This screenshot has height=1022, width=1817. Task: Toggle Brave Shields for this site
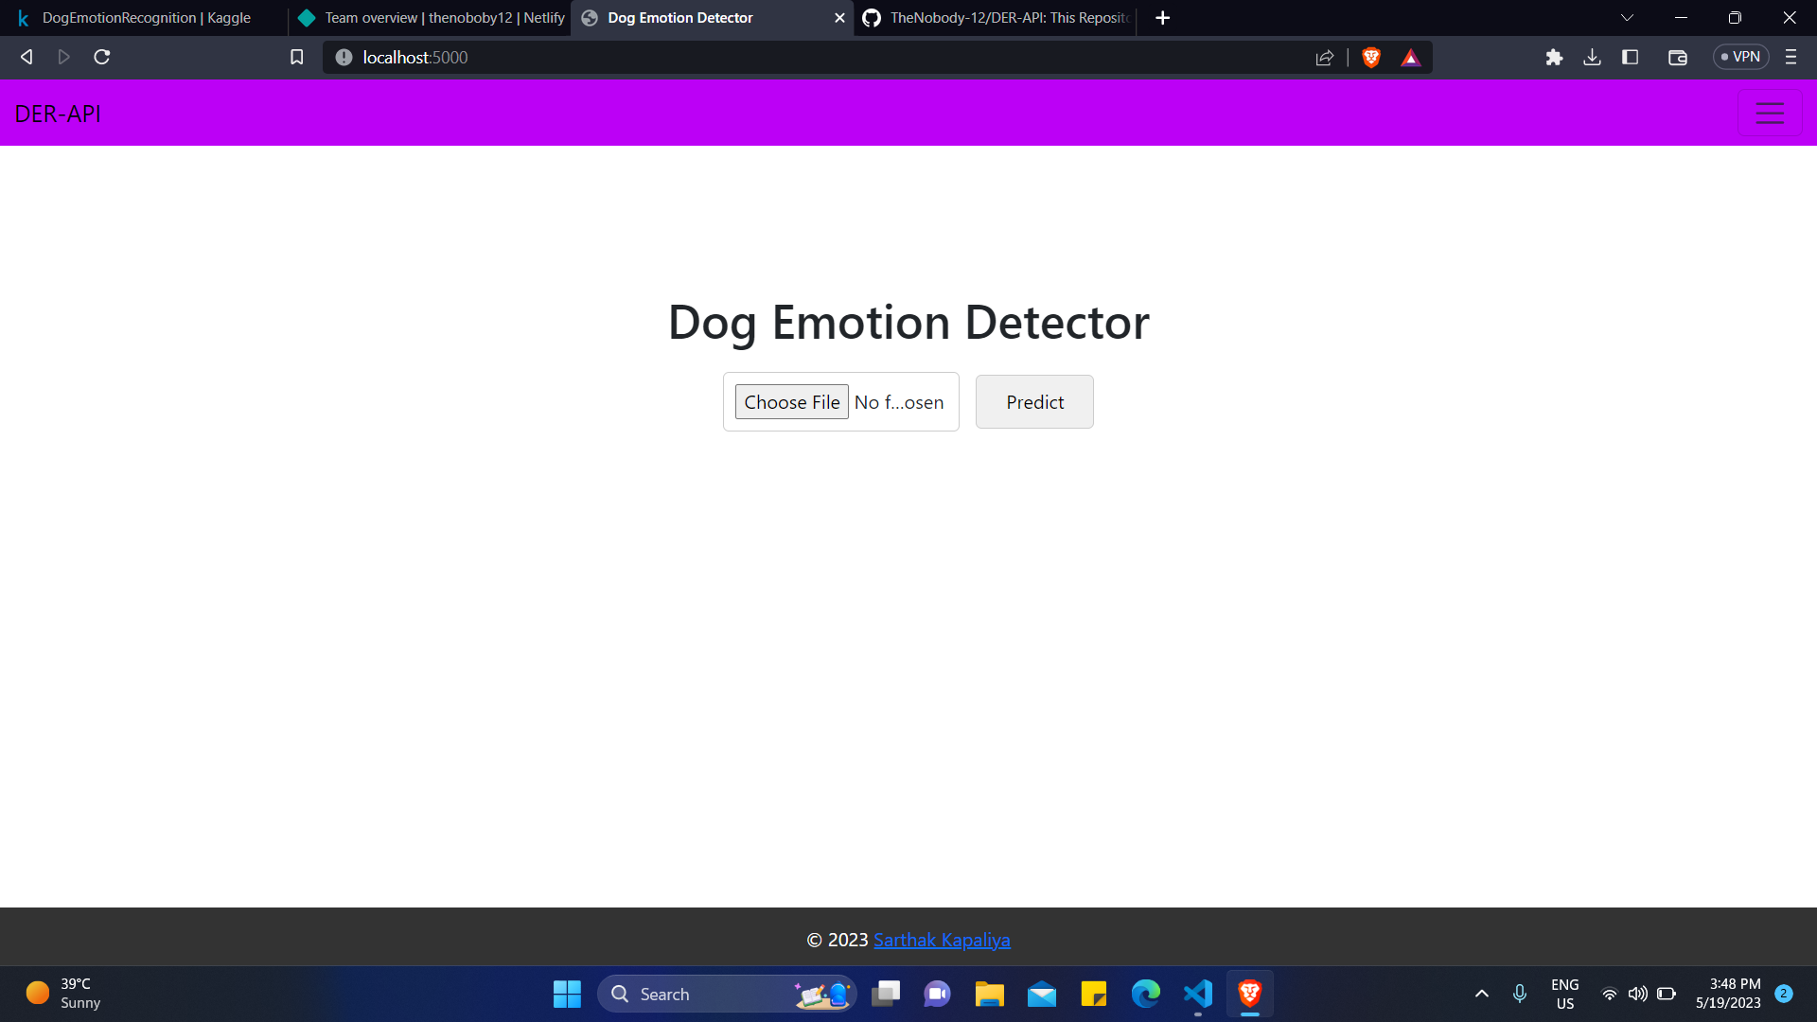tap(1370, 57)
